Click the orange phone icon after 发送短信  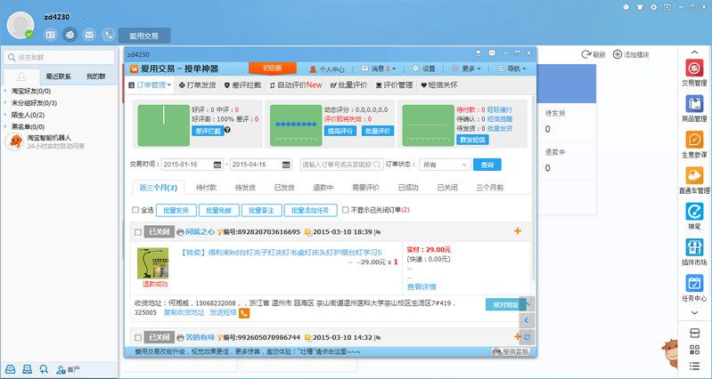(x=244, y=313)
